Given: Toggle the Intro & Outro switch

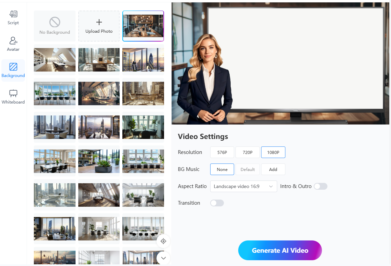Looking at the screenshot, I should pos(321,186).
